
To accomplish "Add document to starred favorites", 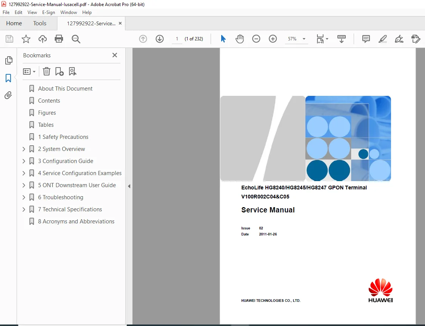I will [x=26, y=39].
